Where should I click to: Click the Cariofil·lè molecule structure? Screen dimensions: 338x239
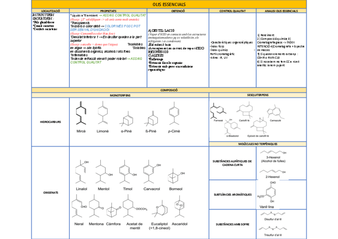[244, 111]
